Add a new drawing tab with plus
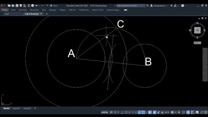Screen dimensions: 208x117 tap(46, 14)
